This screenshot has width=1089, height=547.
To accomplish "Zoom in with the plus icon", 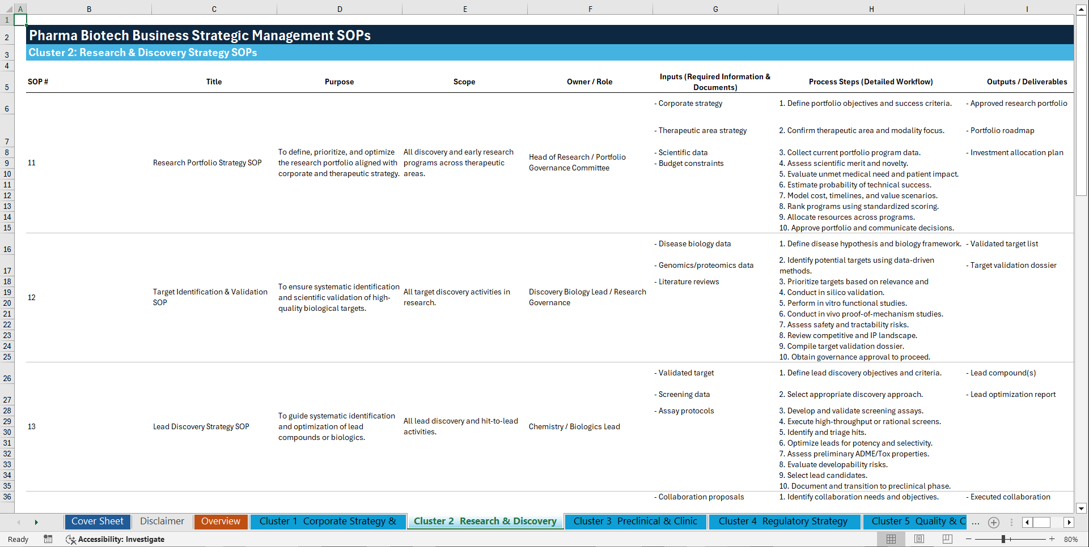I will point(1052,539).
